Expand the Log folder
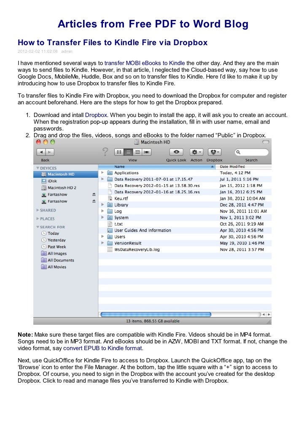Viewport: 307px width, 435px height. [x=102, y=211]
